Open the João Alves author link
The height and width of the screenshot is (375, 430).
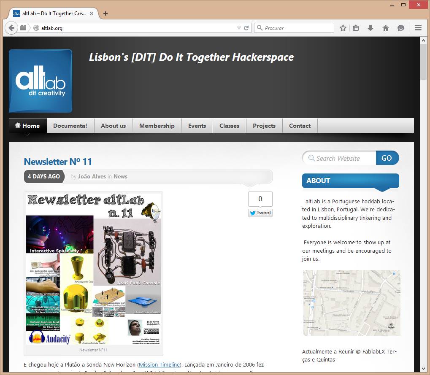pyautogui.click(x=92, y=176)
